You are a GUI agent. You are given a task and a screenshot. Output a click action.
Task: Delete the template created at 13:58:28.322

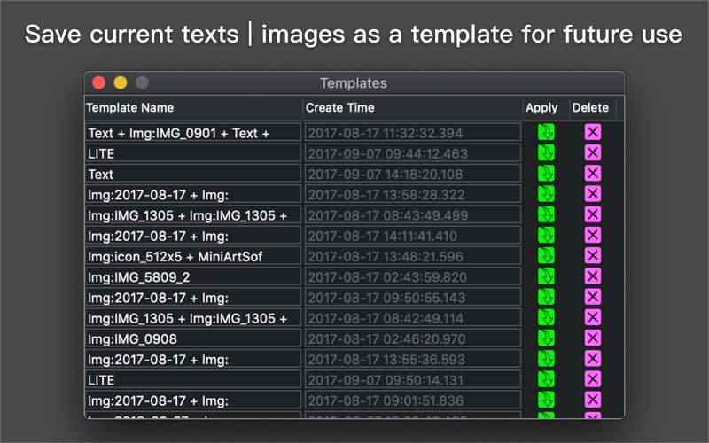(x=593, y=194)
